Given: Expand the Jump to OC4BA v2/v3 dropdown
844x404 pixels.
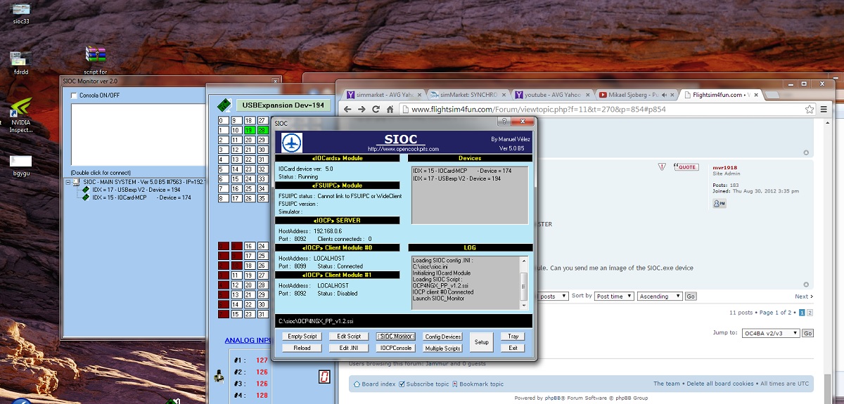Looking at the screenshot, I should tap(772, 333).
